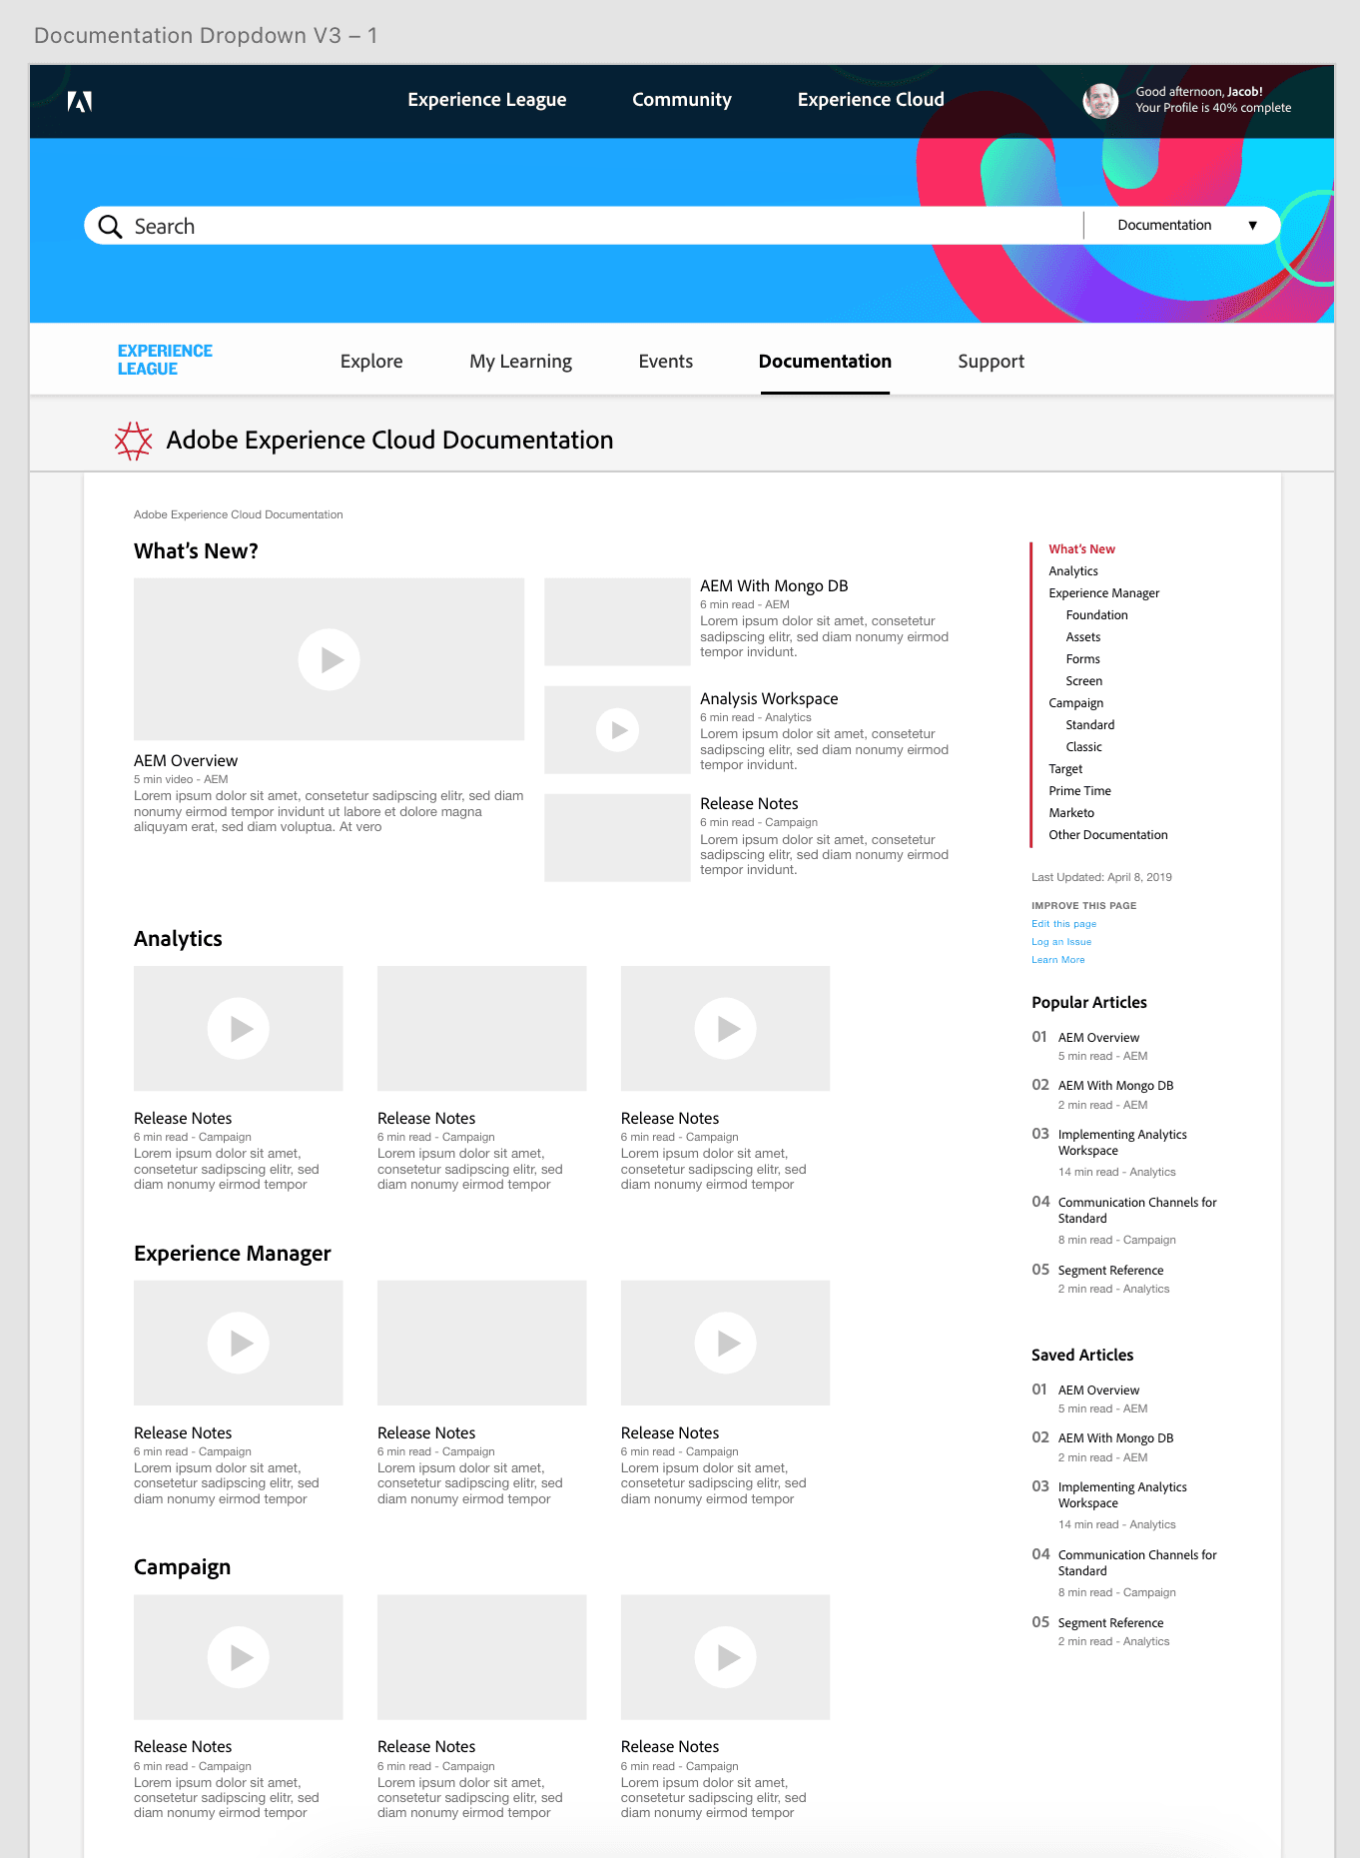Select Standard under Campaign
The width and height of the screenshot is (1360, 1858).
pos(1089,725)
